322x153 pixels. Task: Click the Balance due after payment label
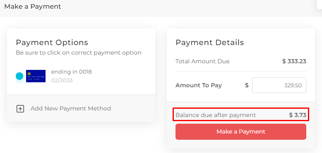216,115
